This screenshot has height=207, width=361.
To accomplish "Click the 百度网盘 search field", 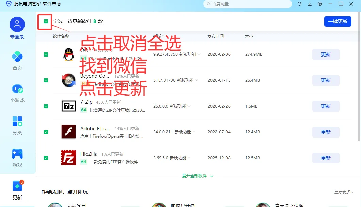I will tap(248, 4).
